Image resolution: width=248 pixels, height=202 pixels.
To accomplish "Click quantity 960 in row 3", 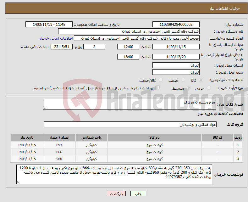I will (x=59, y=159).
